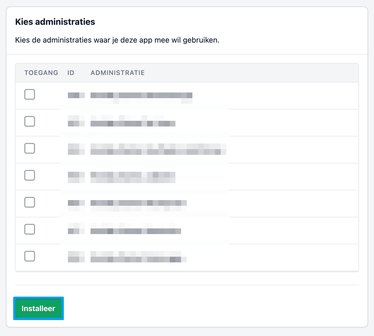The image size is (374, 336).
Task: Select the fifth row's blurred administration name
Action: (x=138, y=203)
